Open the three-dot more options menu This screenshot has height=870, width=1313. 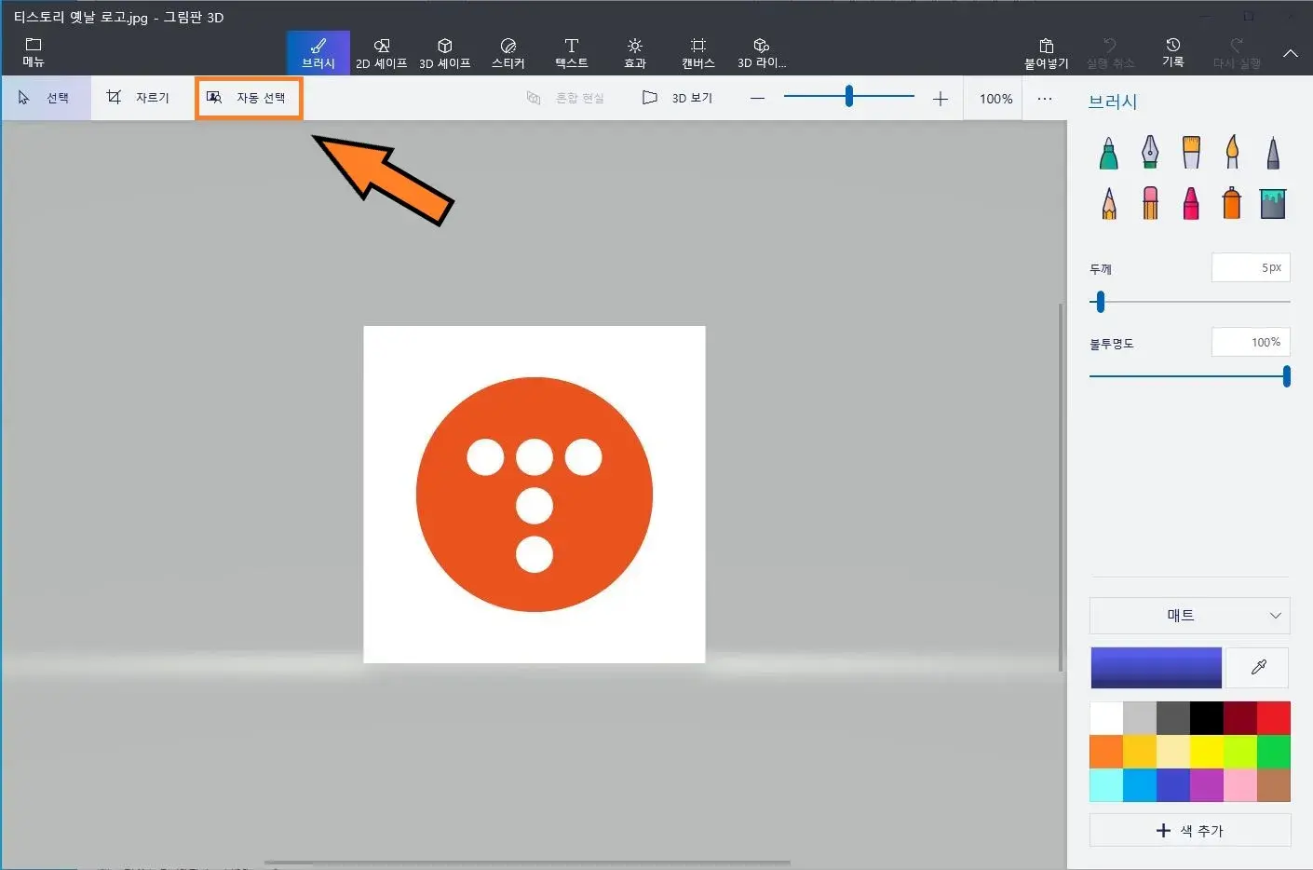tap(1045, 99)
